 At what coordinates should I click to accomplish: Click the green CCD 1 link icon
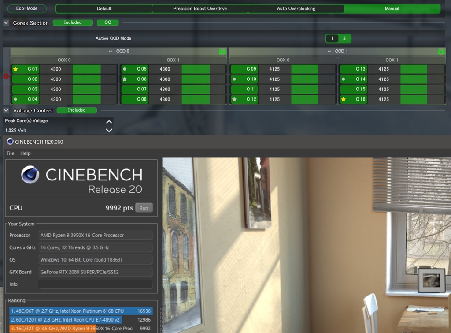click(x=441, y=52)
